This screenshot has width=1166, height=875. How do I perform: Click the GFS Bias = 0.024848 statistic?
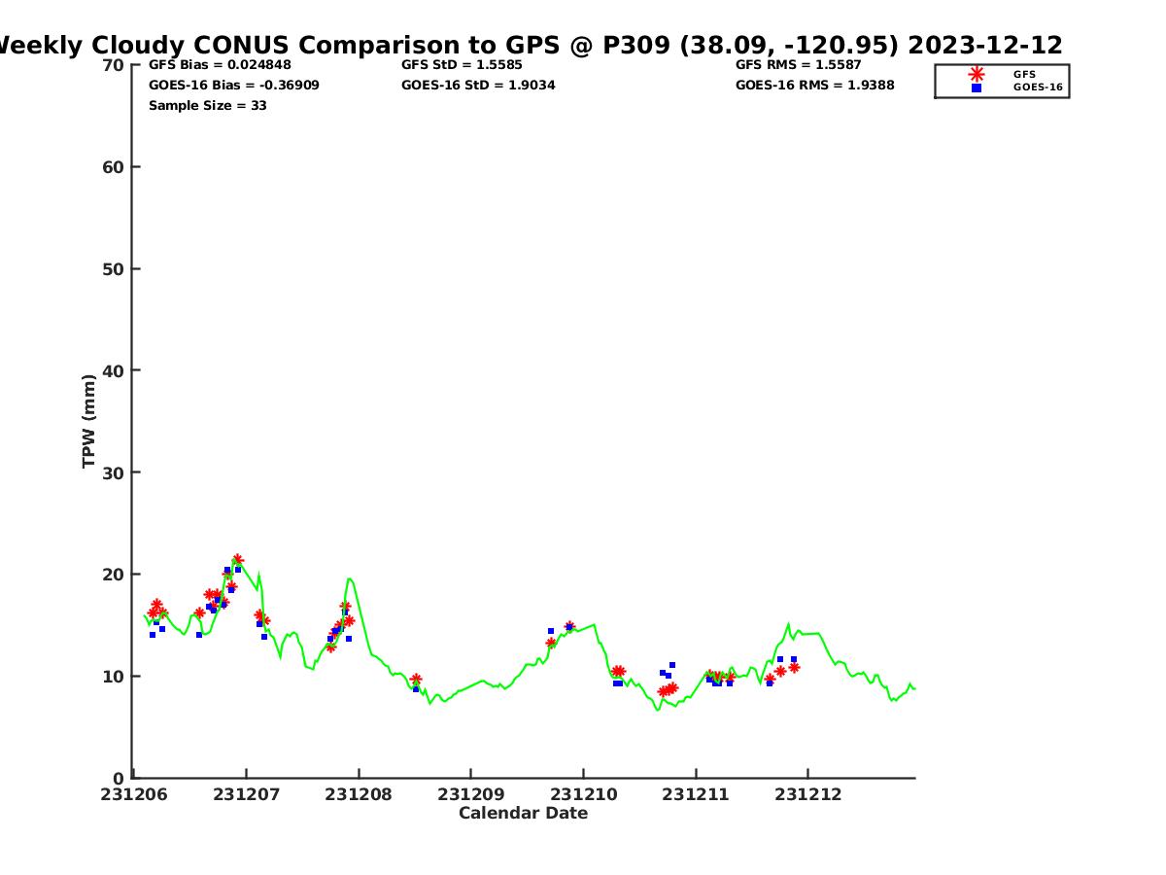click(220, 64)
